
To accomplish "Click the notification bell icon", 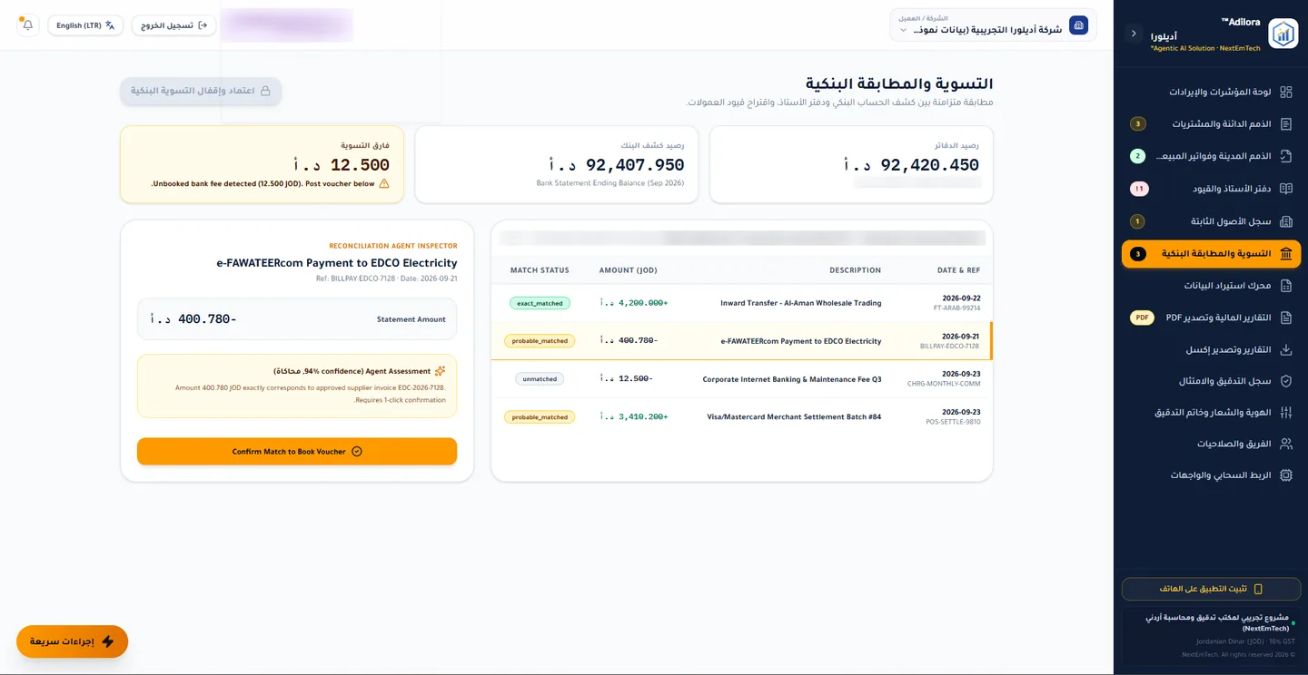I will [x=28, y=25].
